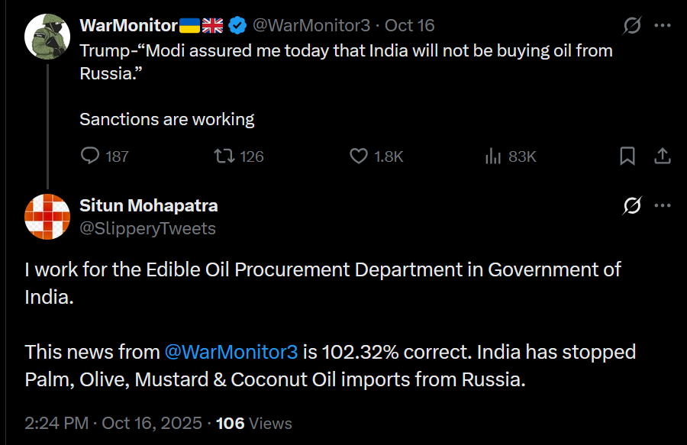View analytics for WarMonitor tweet

click(x=493, y=156)
